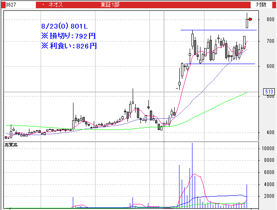The height and width of the screenshot is (210, 277).
Task: Click the pink volume average peak near 6000
Action: (196, 174)
